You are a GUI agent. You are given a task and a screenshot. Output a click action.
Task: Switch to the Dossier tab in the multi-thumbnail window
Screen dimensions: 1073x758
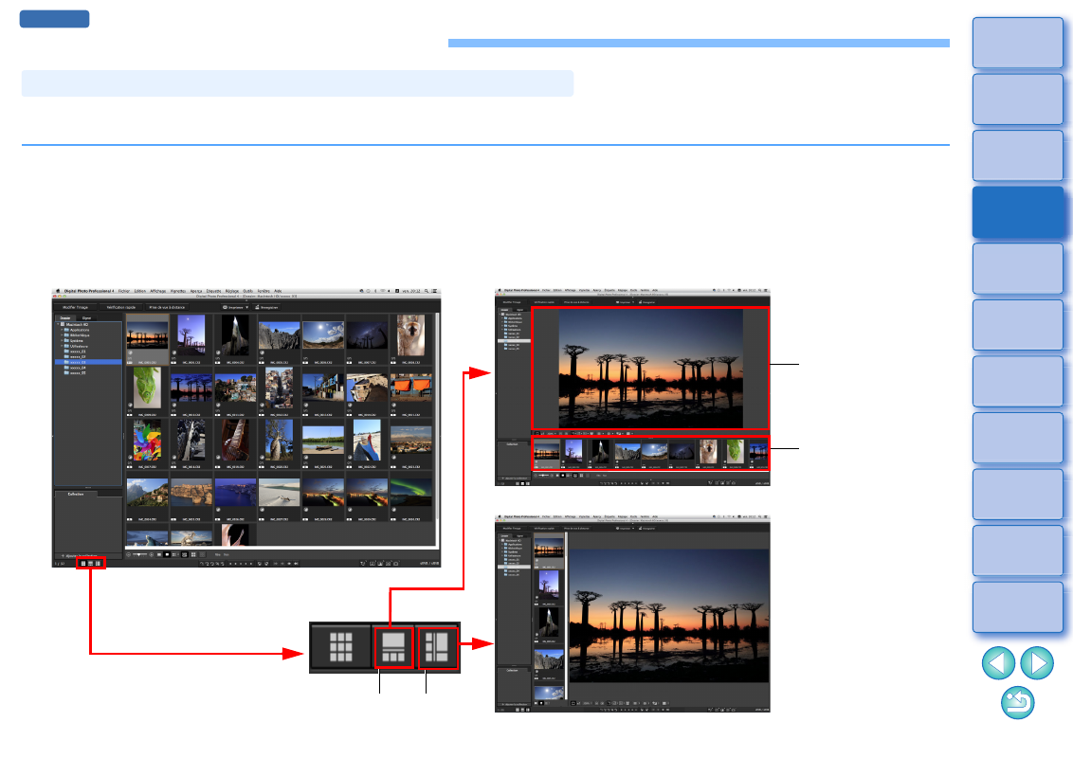65,318
